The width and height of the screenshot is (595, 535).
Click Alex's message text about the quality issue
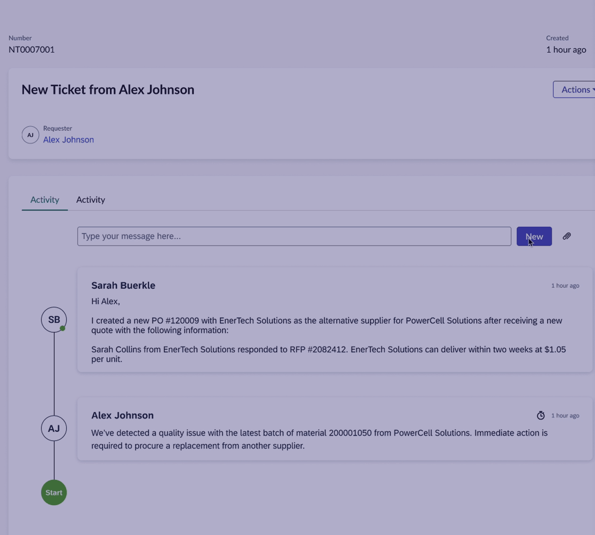[x=319, y=439]
